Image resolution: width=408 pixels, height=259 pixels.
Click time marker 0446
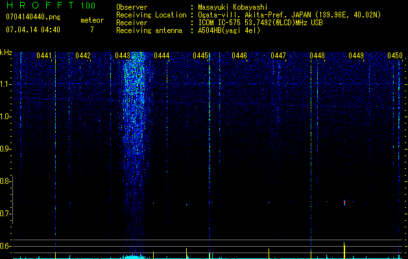click(x=239, y=56)
